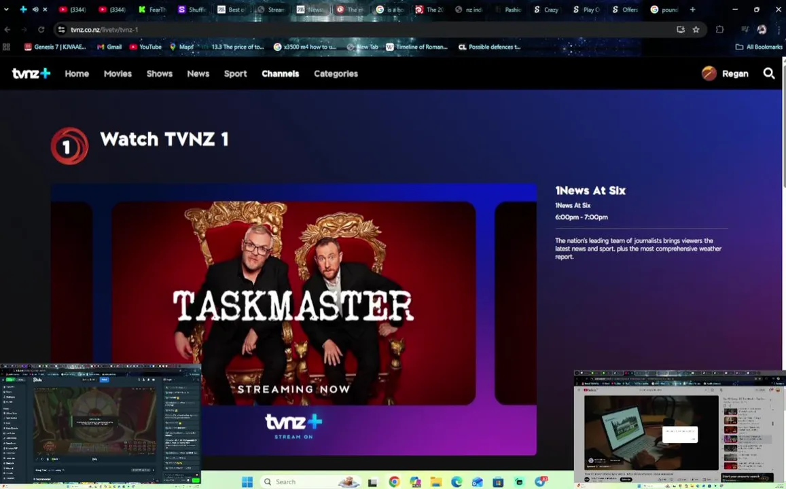Open File Explorer from taskbar
786x489 pixels.
(x=436, y=482)
